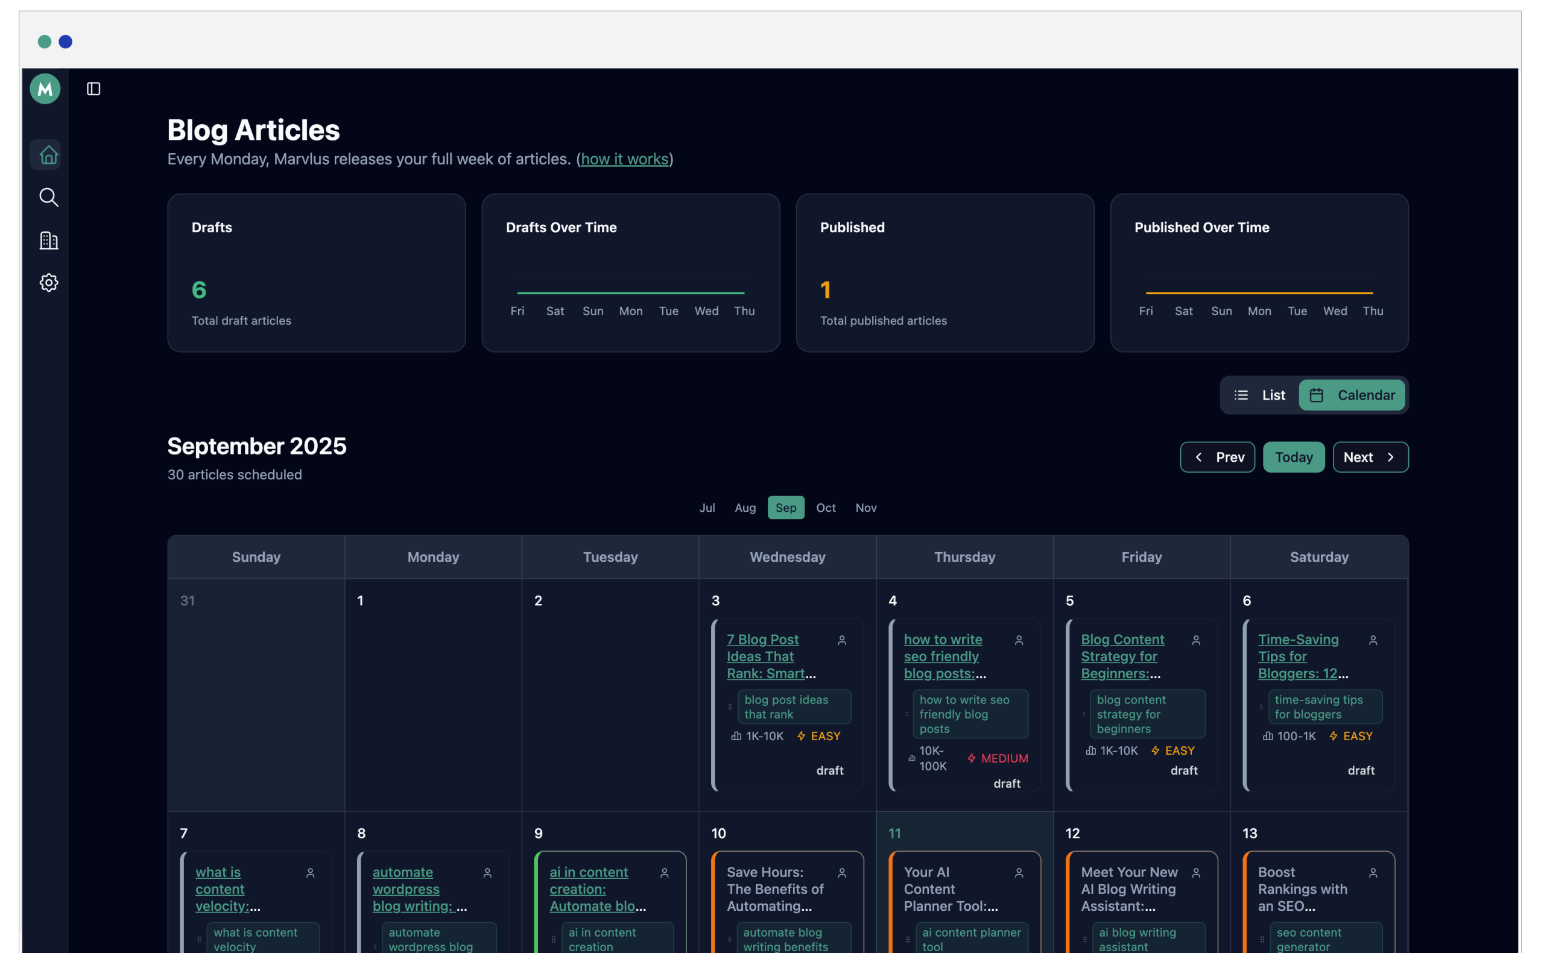Switch to Calendar view
Screen dimensions: 1544x953
coord(1352,395)
